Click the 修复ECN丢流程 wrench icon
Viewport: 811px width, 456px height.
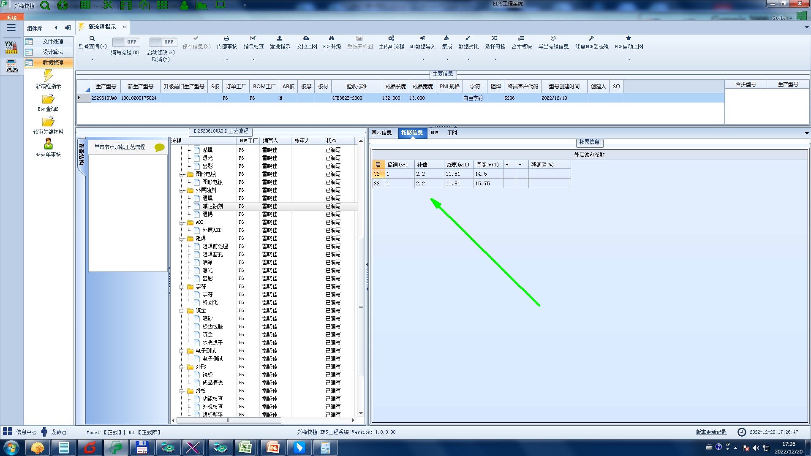tap(591, 38)
